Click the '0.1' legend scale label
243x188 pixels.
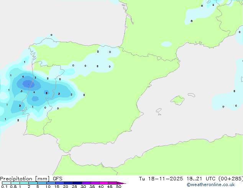(x=4, y=186)
